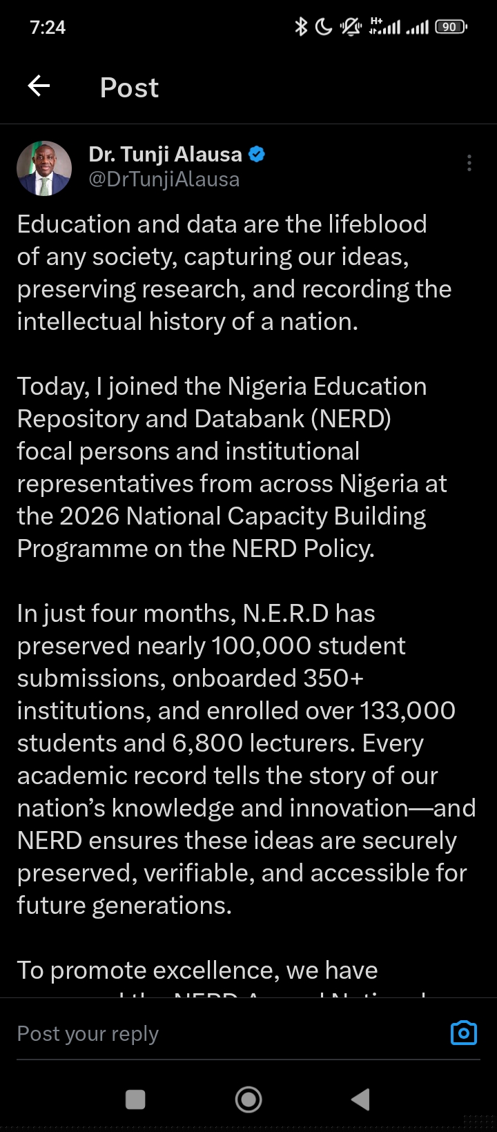Open Dr. Tunji Alausa's profile picture
497x1132 pixels.
click(44, 168)
